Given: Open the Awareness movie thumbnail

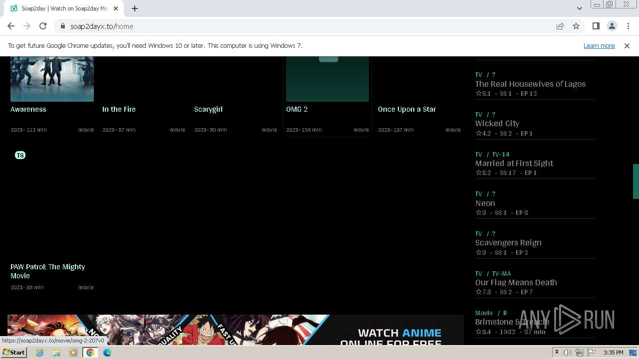Looking at the screenshot, I should [x=52, y=79].
